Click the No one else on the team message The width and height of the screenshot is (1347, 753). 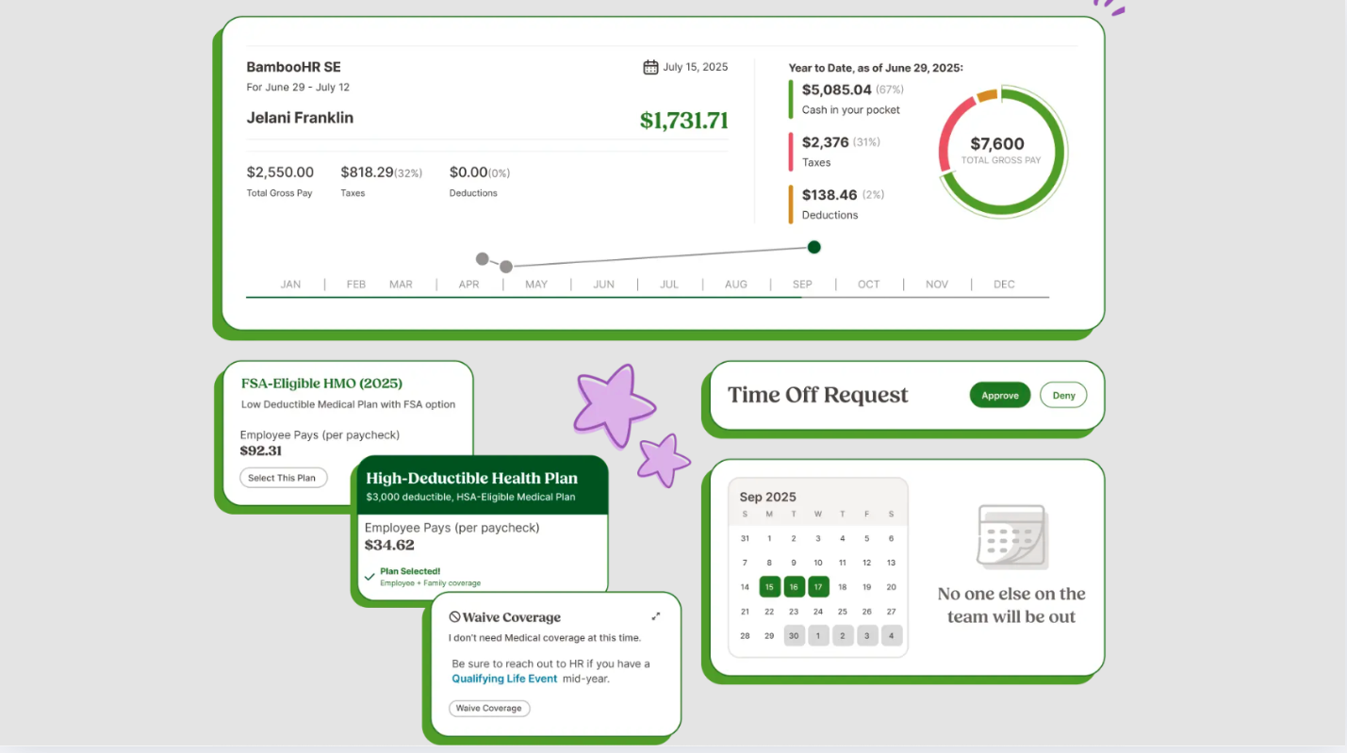(x=1011, y=605)
